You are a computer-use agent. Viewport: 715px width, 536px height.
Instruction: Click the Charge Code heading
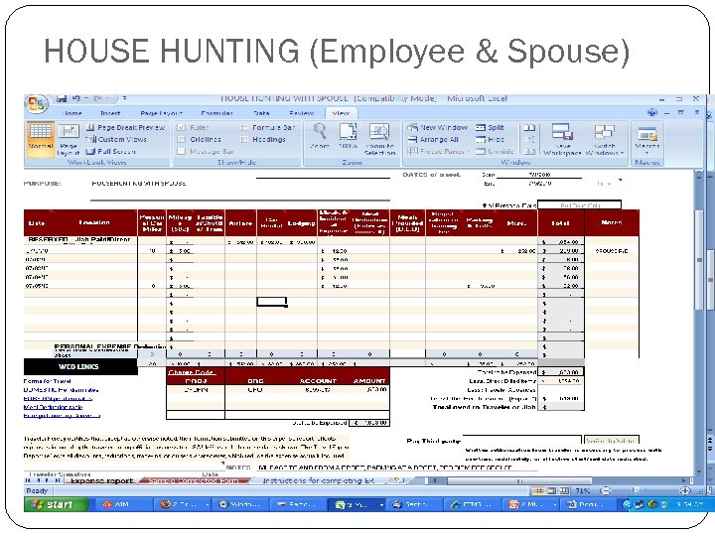(192, 372)
